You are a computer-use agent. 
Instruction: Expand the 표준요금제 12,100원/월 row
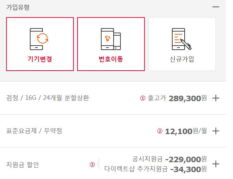coord(216,131)
